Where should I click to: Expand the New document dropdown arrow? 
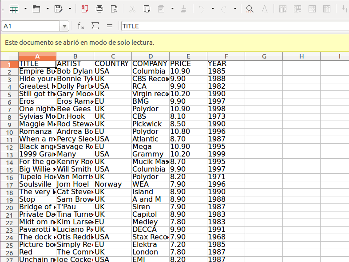(25, 9)
